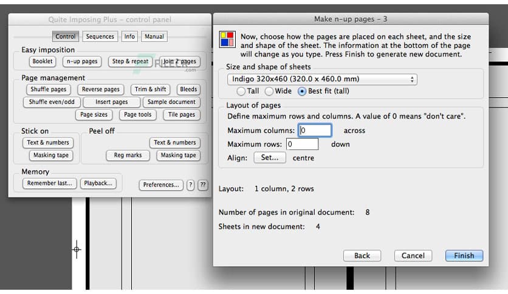
Task: Click the colored squares dialog icon
Action: 227,40
